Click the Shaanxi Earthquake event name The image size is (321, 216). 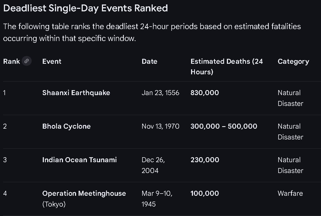tap(76, 93)
